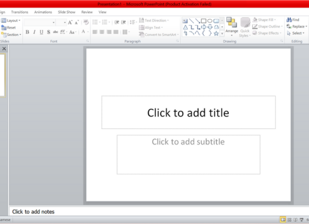The height and width of the screenshot is (224, 309).
Task: Justify the text alignment
Action: pos(116,32)
